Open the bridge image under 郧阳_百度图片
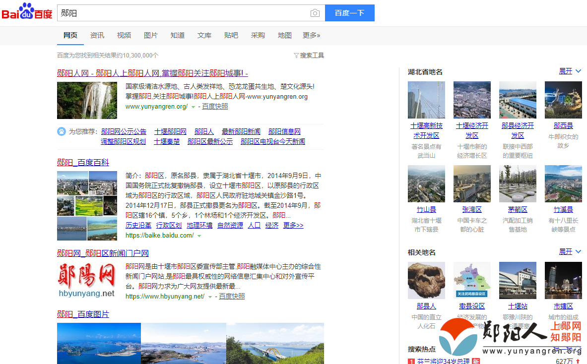The image size is (587, 364). (275, 344)
